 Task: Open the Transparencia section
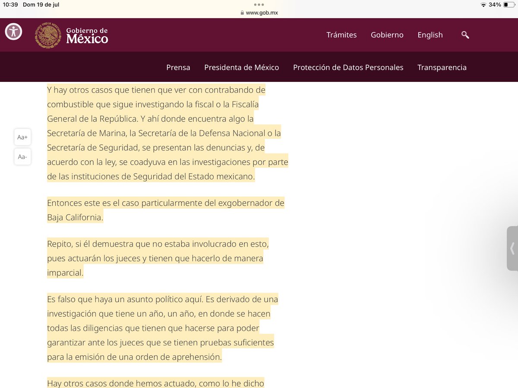[442, 67]
